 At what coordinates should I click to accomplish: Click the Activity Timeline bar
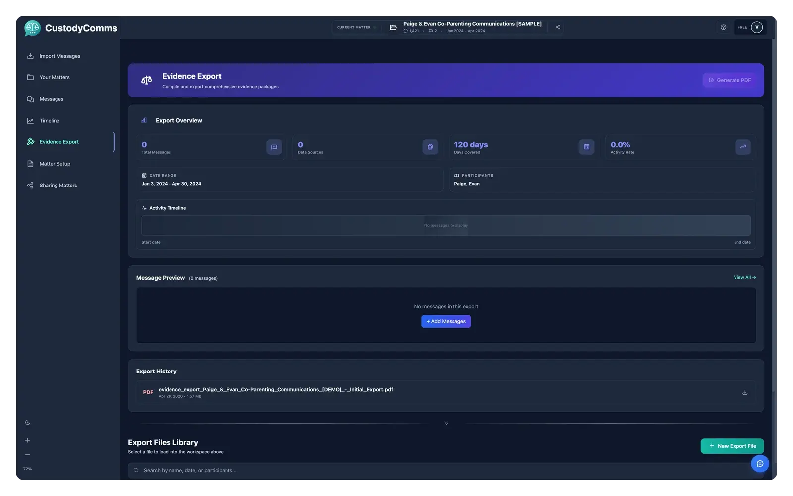click(446, 225)
